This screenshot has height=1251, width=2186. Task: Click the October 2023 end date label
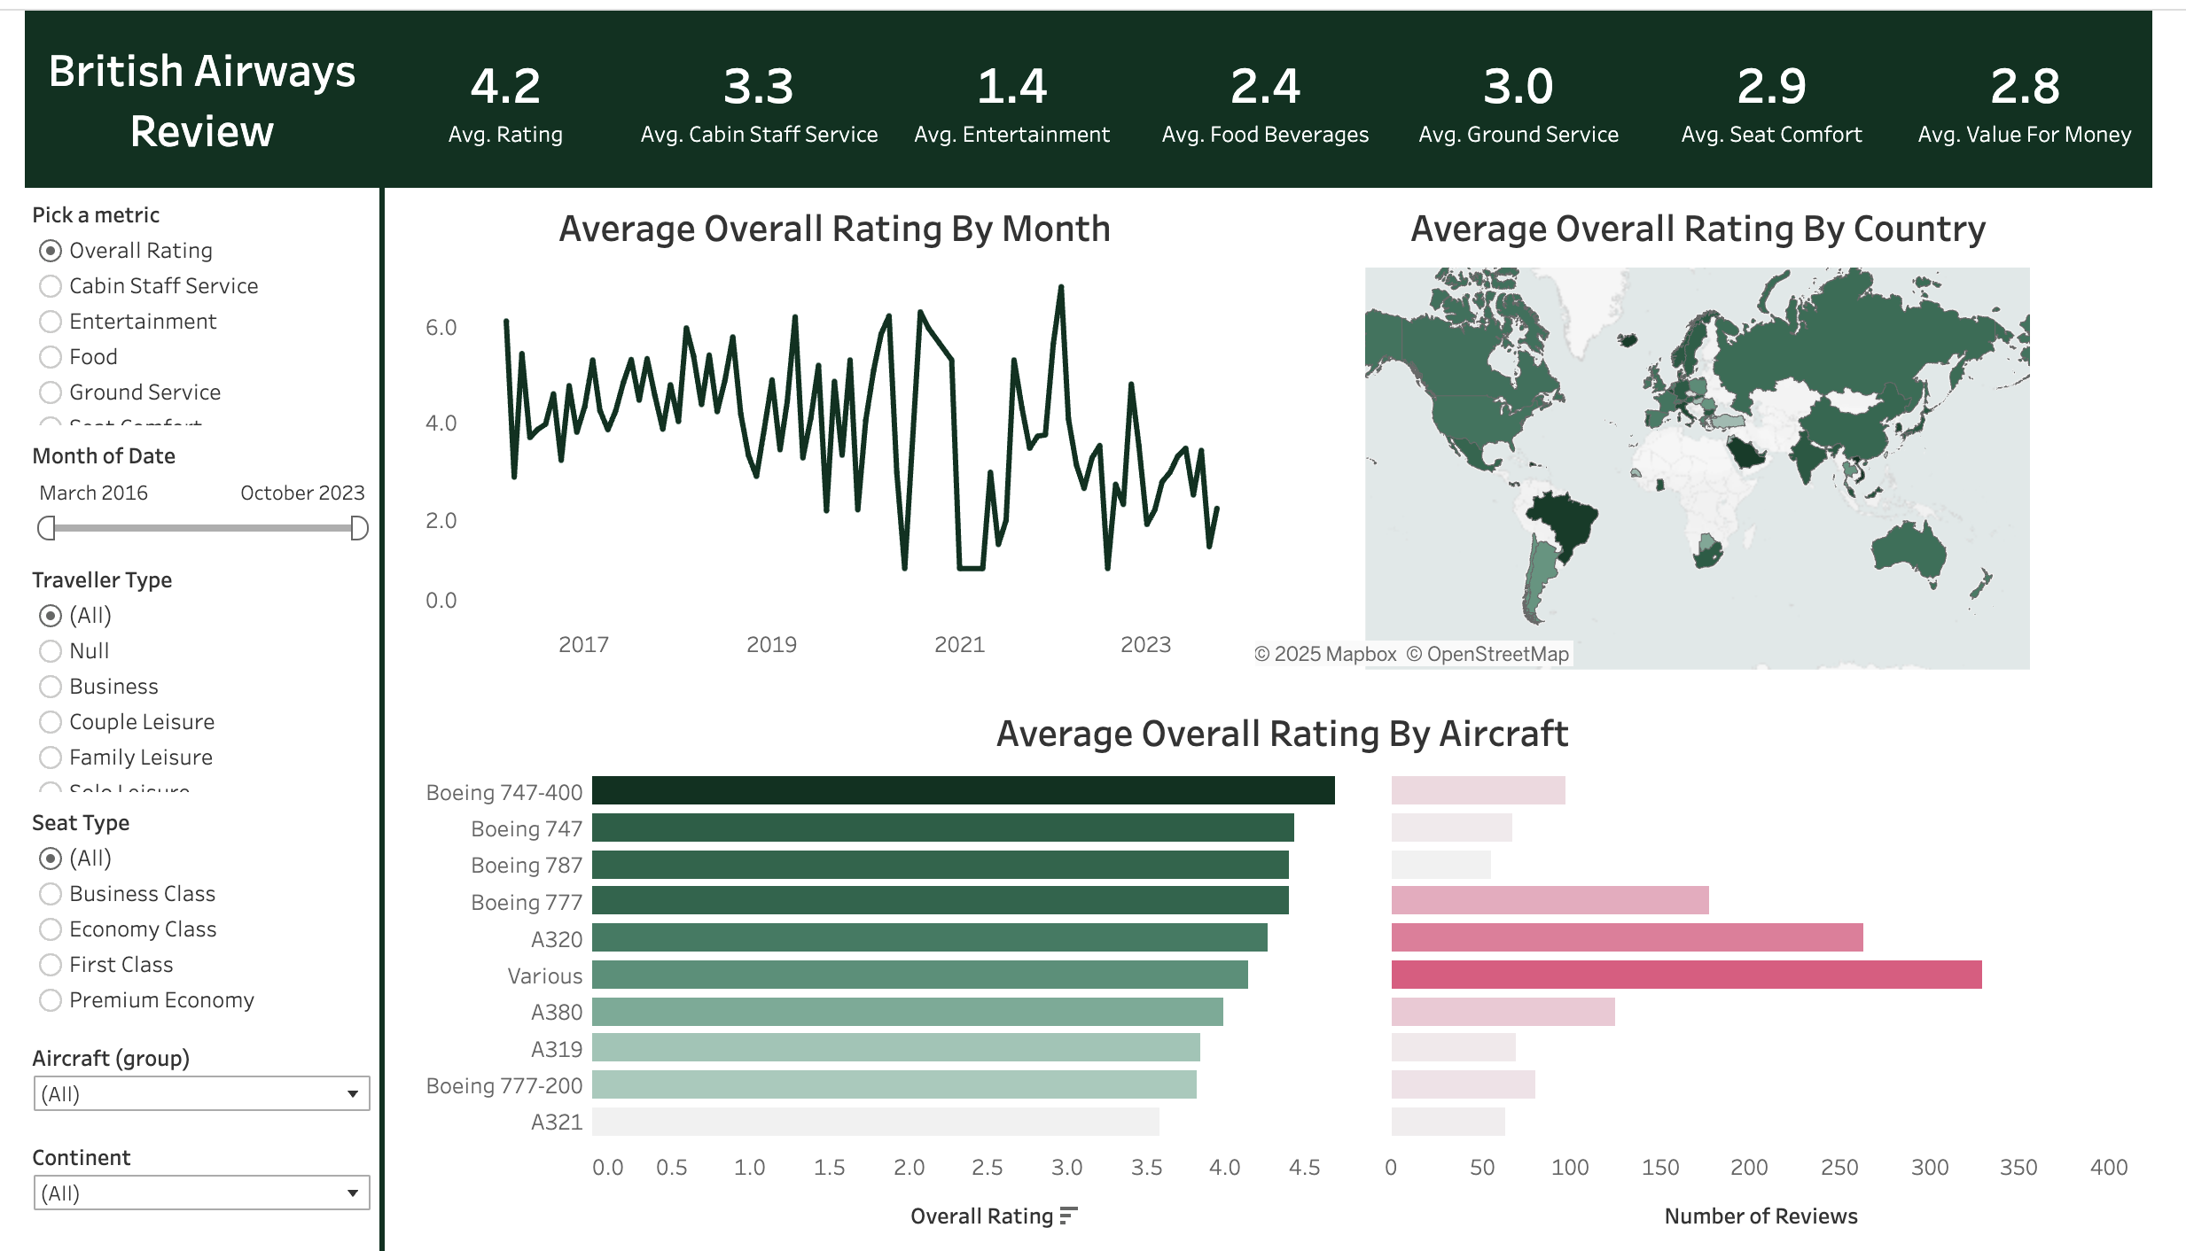pyautogui.click(x=302, y=493)
